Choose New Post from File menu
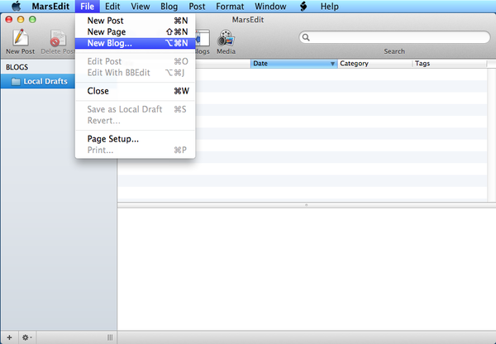The height and width of the screenshot is (344, 496). [x=135, y=21]
